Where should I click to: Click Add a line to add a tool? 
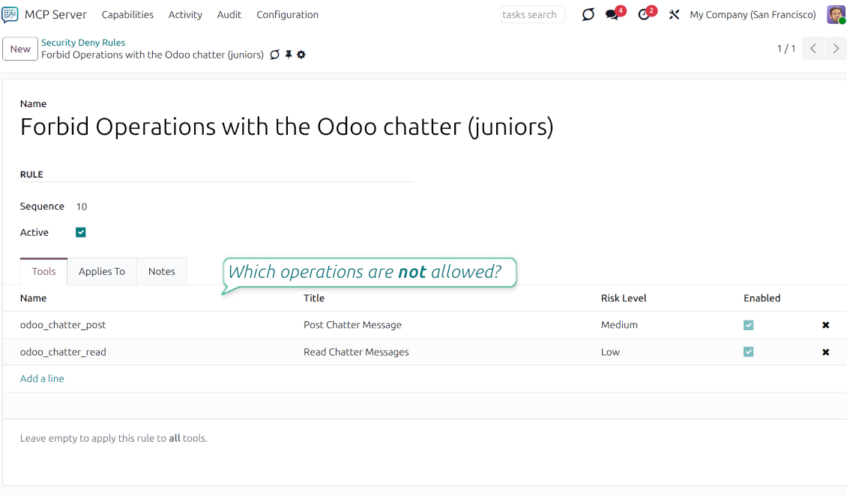(x=42, y=378)
